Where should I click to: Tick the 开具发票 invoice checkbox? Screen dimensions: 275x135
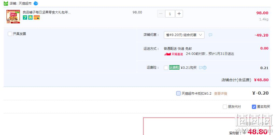10,34
